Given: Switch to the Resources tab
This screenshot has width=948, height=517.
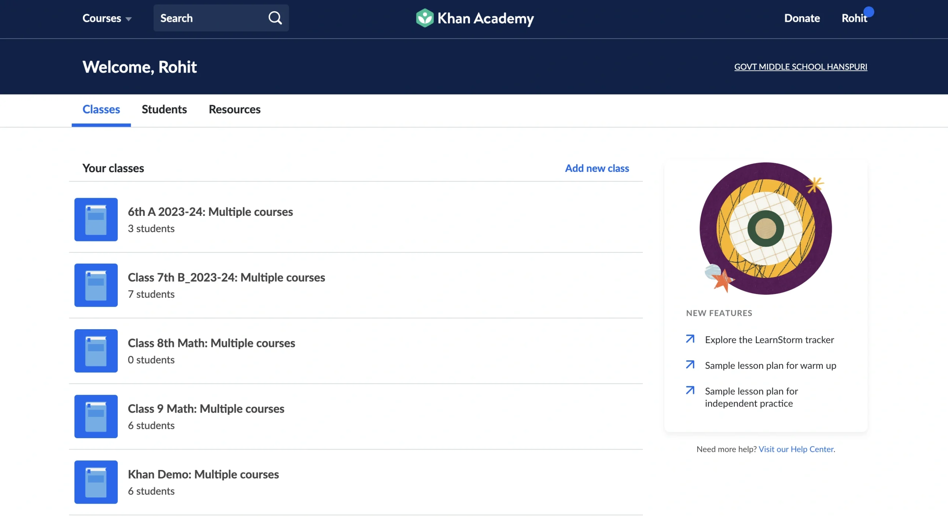Looking at the screenshot, I should pyautogui.click(x=234, y=109).
